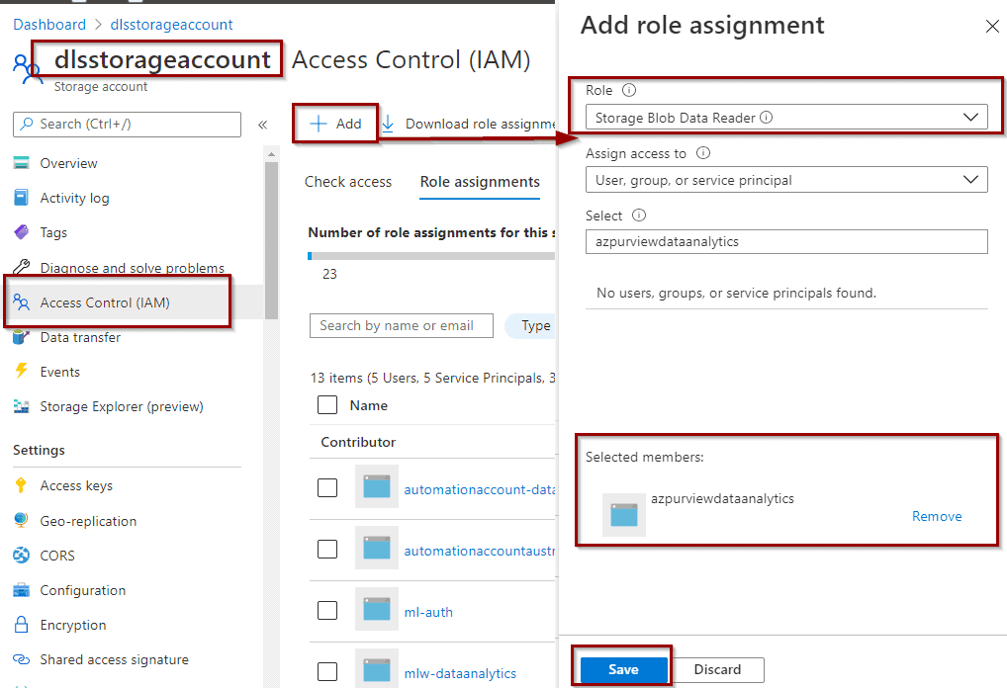Open the Type filter pill
The image size is (1007, 688).
pos(530,325)
